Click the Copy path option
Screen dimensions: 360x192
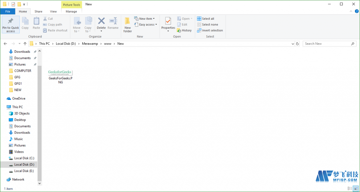52,25
